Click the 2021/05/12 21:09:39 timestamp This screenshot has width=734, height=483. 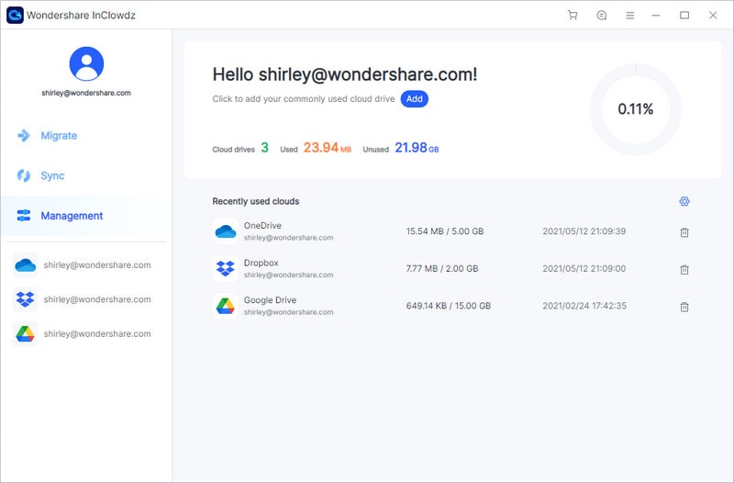click(584, 231)
